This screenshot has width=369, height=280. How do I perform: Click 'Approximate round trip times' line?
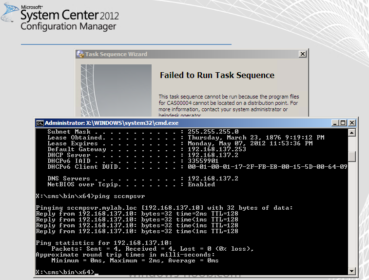(125, 255)
